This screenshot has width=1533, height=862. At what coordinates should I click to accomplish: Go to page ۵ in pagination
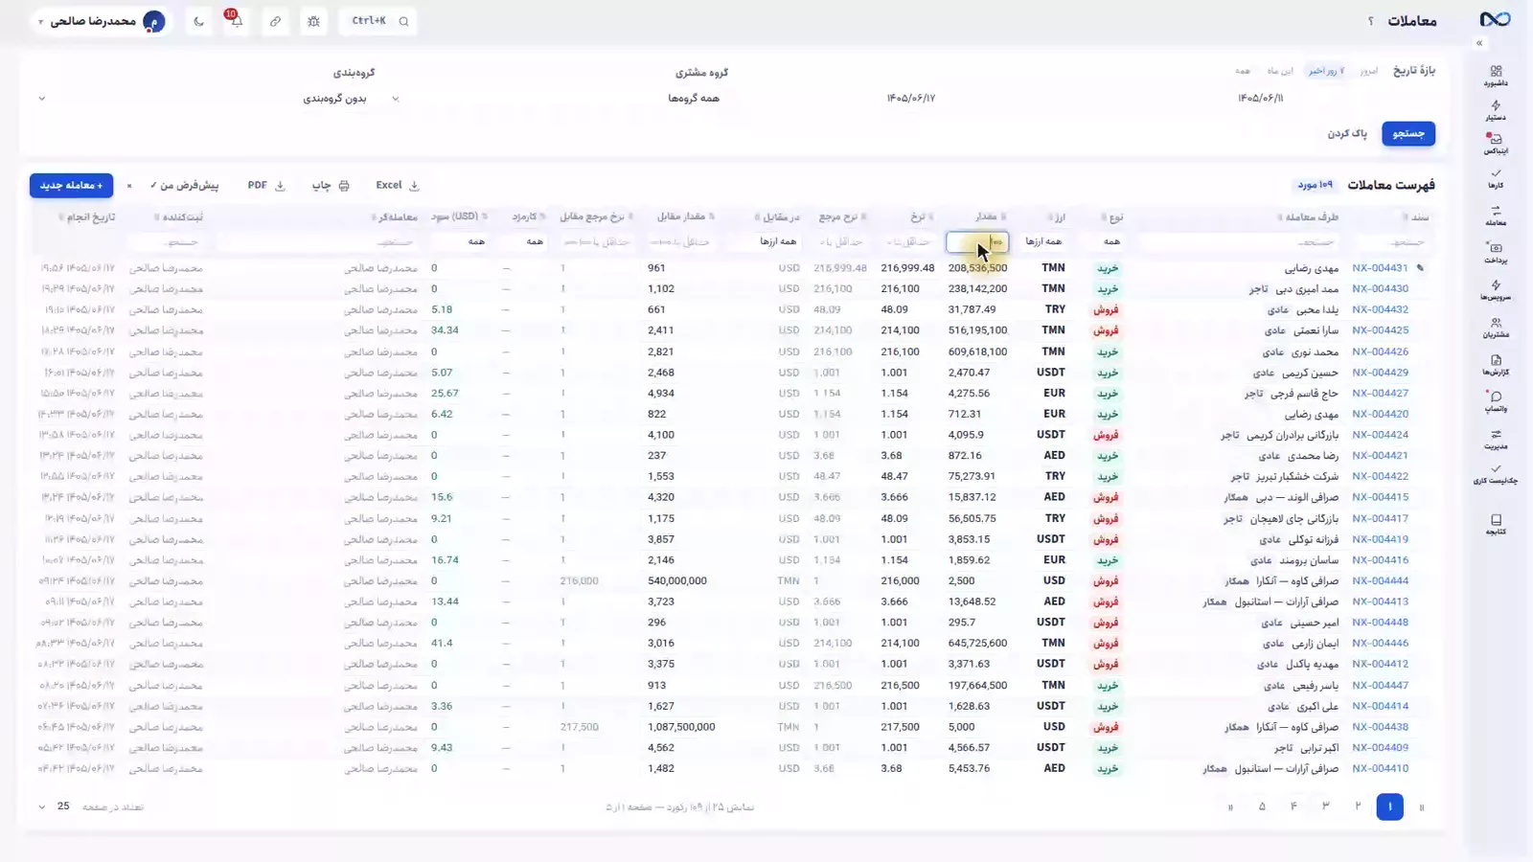pos(1262,806)
